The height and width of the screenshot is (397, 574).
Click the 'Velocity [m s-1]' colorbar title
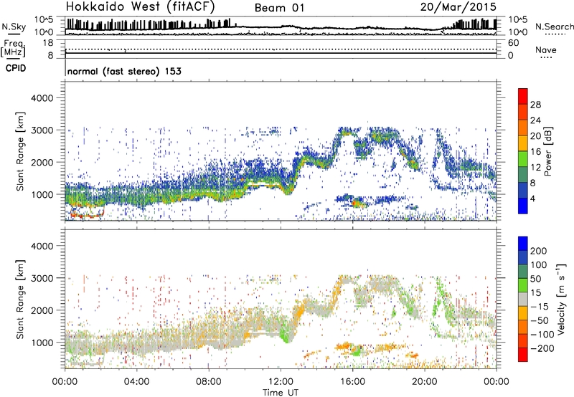[x=561, y=299]
